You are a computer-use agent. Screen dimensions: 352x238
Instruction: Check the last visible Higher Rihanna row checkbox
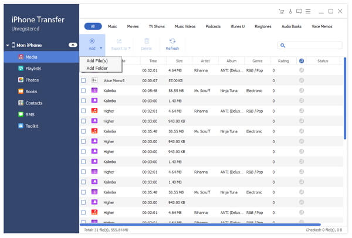tap(83, 212)
